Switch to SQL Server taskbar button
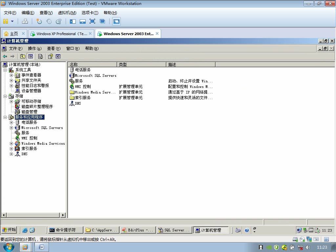This screenshot has height=252, width=336. coord(174,230)
